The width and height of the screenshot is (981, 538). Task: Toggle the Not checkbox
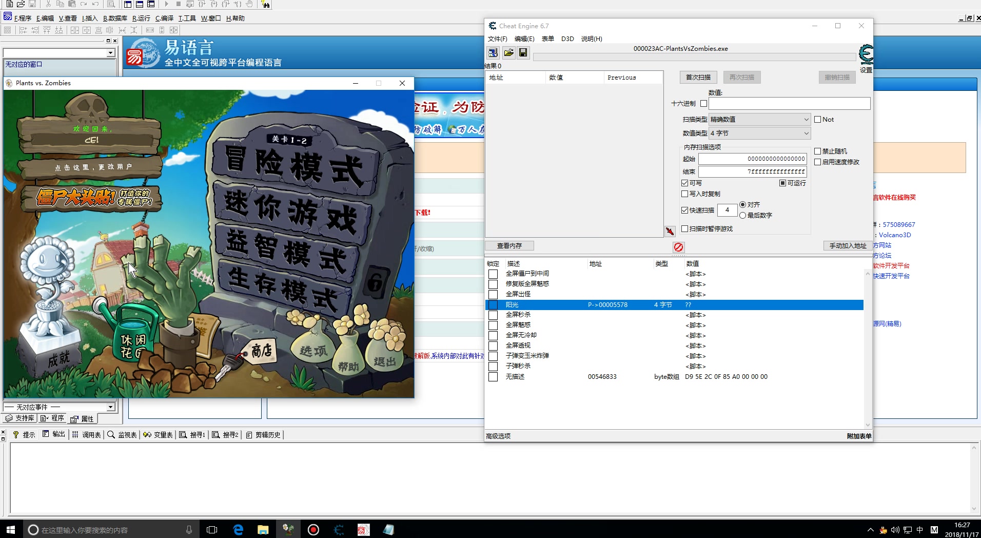point(818,120)
